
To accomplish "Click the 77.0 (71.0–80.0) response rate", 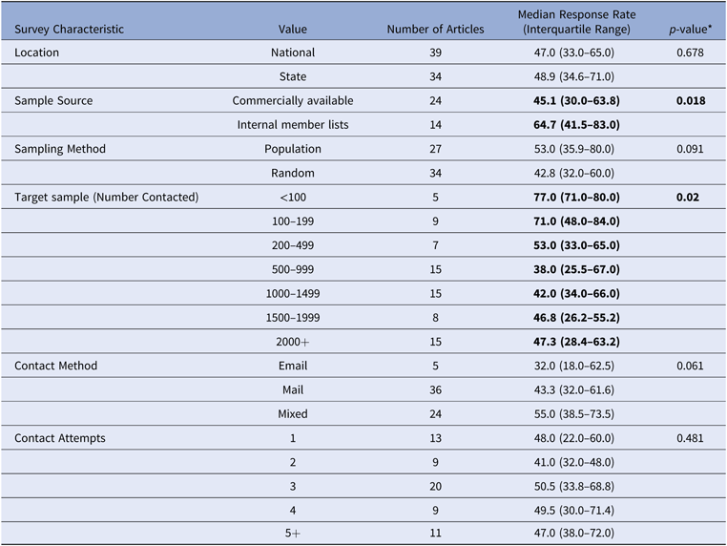I will pyautogui.click(x=576, y=198).
